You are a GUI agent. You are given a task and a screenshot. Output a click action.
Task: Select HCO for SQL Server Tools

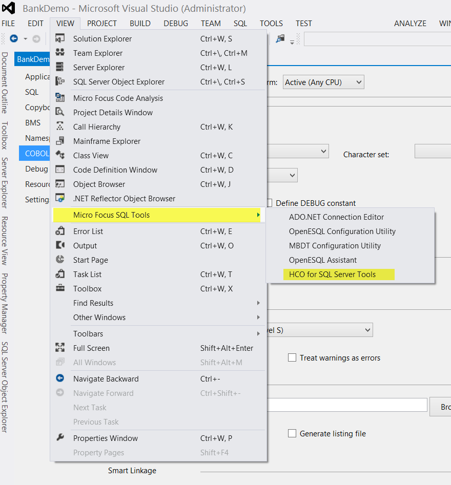pyautogui.click(x=332, y=275)
